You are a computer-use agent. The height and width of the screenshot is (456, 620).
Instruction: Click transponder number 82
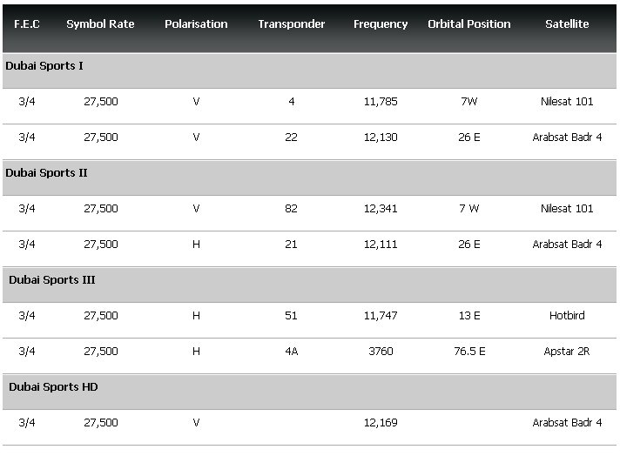pos(291,209)
